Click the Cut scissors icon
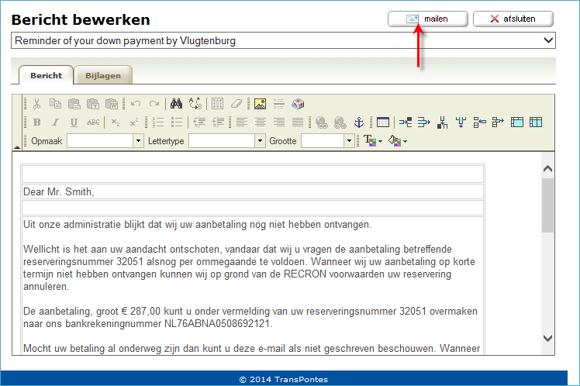The height and width of the screenshot is (386, 580). [36, 103]
